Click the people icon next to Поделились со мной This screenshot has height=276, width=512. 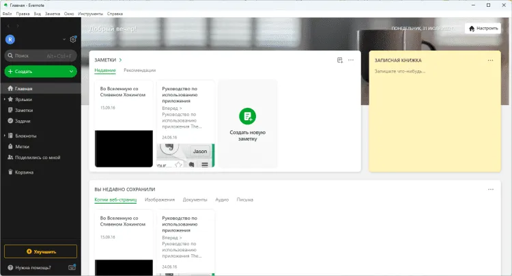[10, 157]
